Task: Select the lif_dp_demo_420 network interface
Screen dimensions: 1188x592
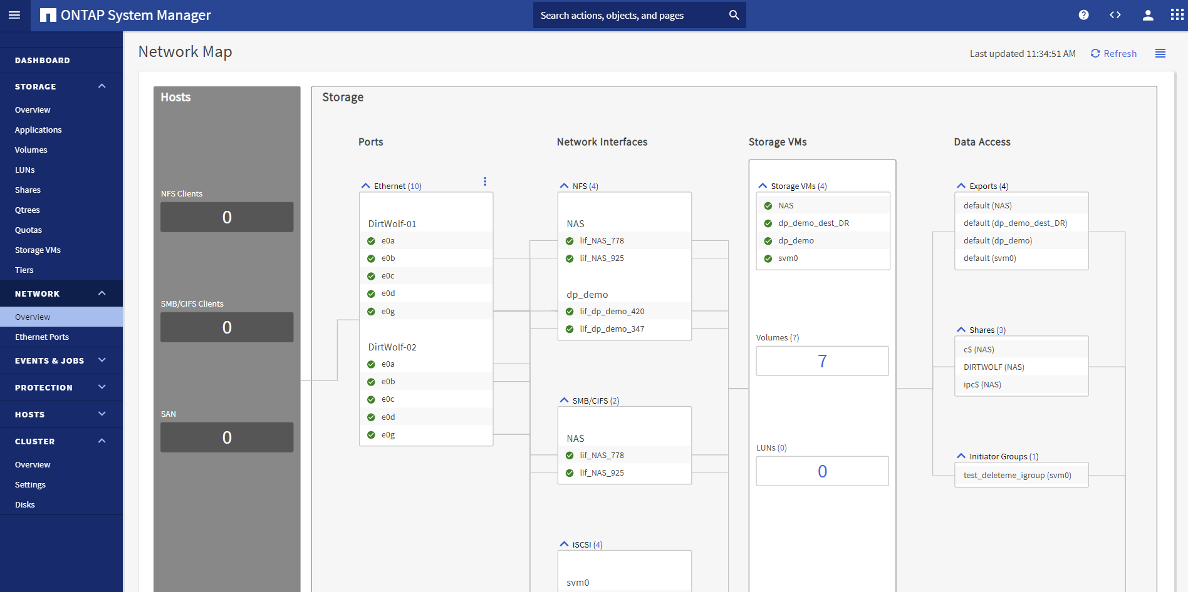Action: [x=612, y=311]
